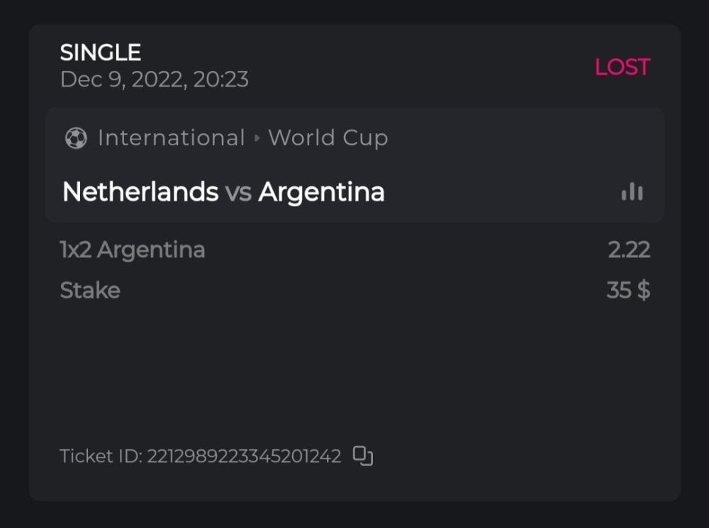Click the 'vs' text between team names
The image size is (709, 528).
click(x=238, y=193)
